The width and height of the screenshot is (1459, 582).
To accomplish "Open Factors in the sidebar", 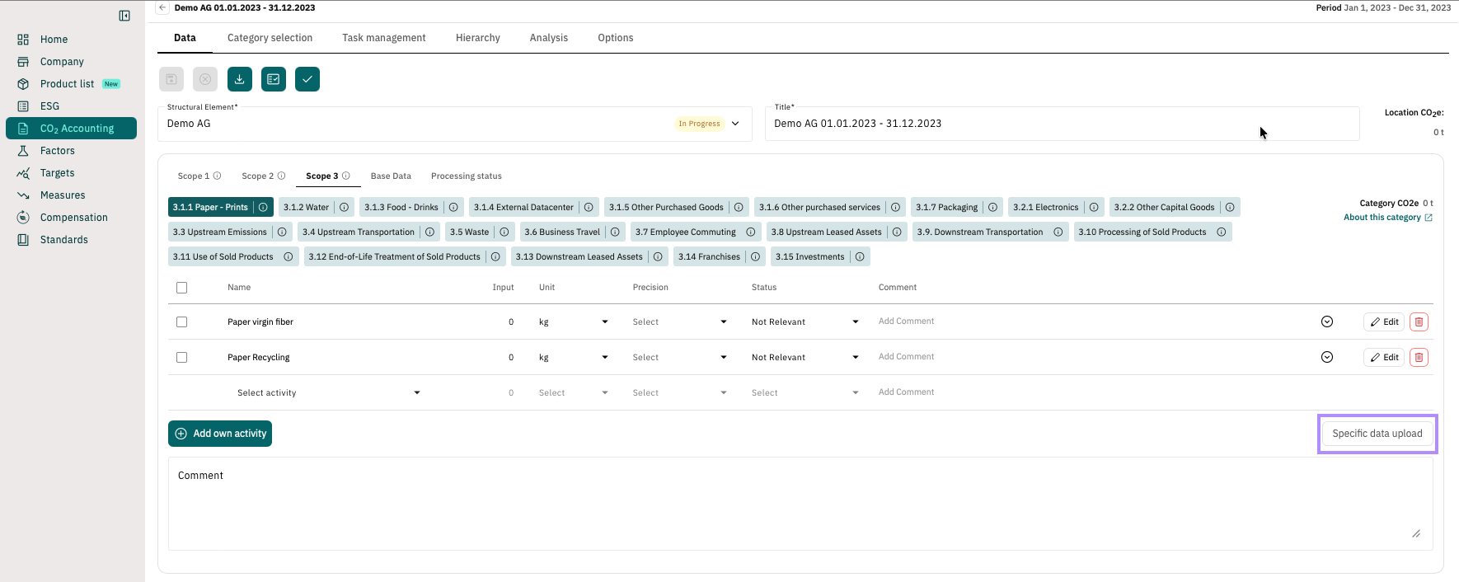I will click(x=72, y=151).
